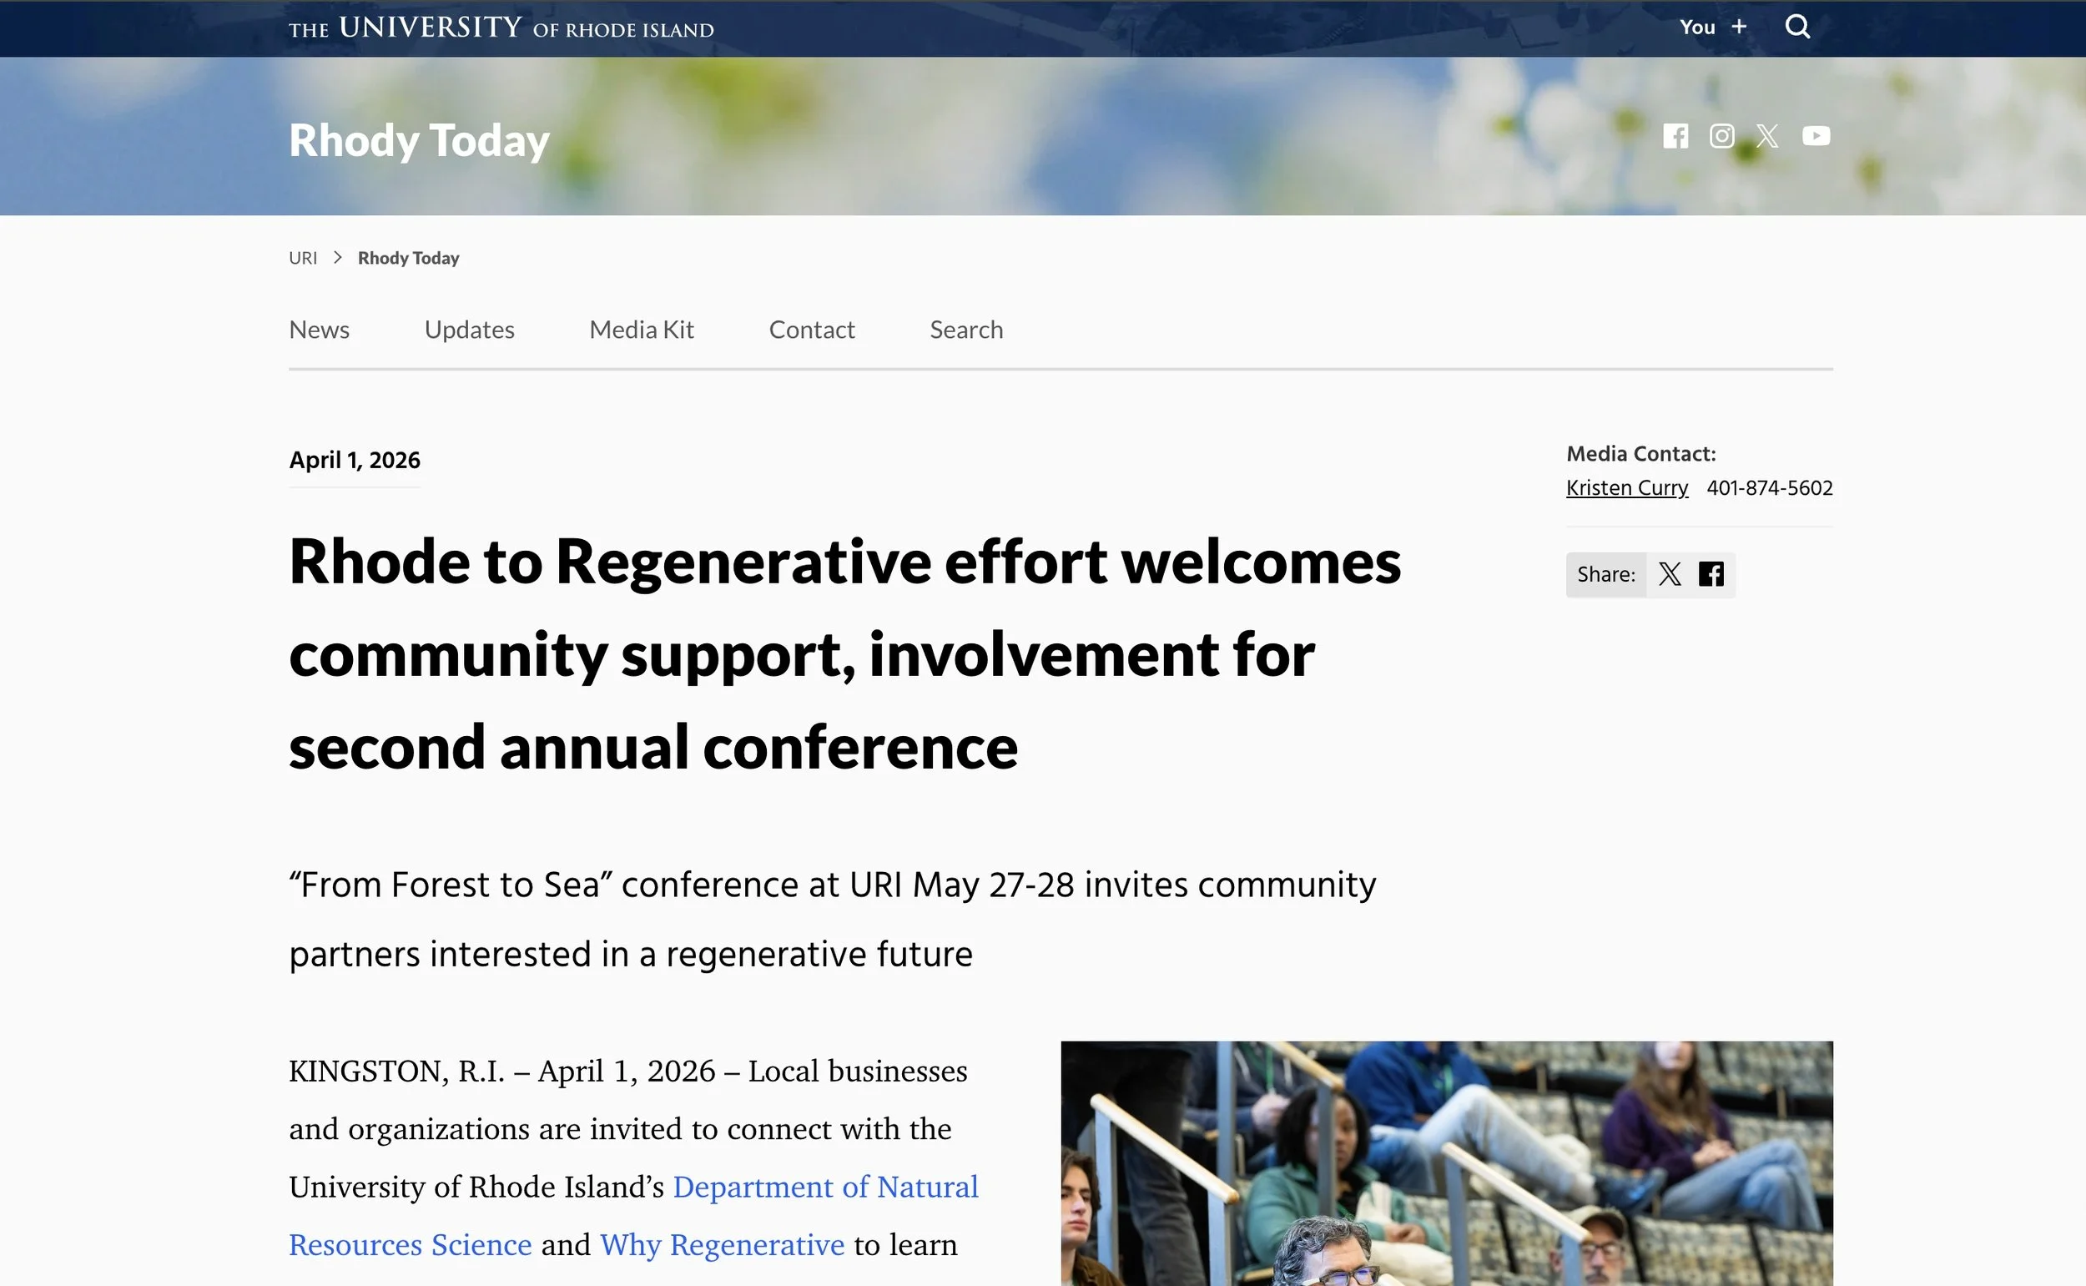2086x1286 pixels.
Task: Open the search magnifier icon in header
Action: click(x=1796, y=28)
